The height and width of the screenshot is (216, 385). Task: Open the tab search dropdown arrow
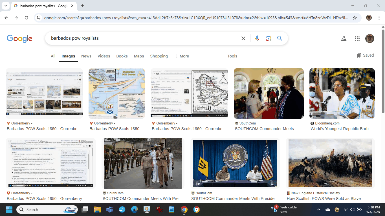tap(5, 6)
